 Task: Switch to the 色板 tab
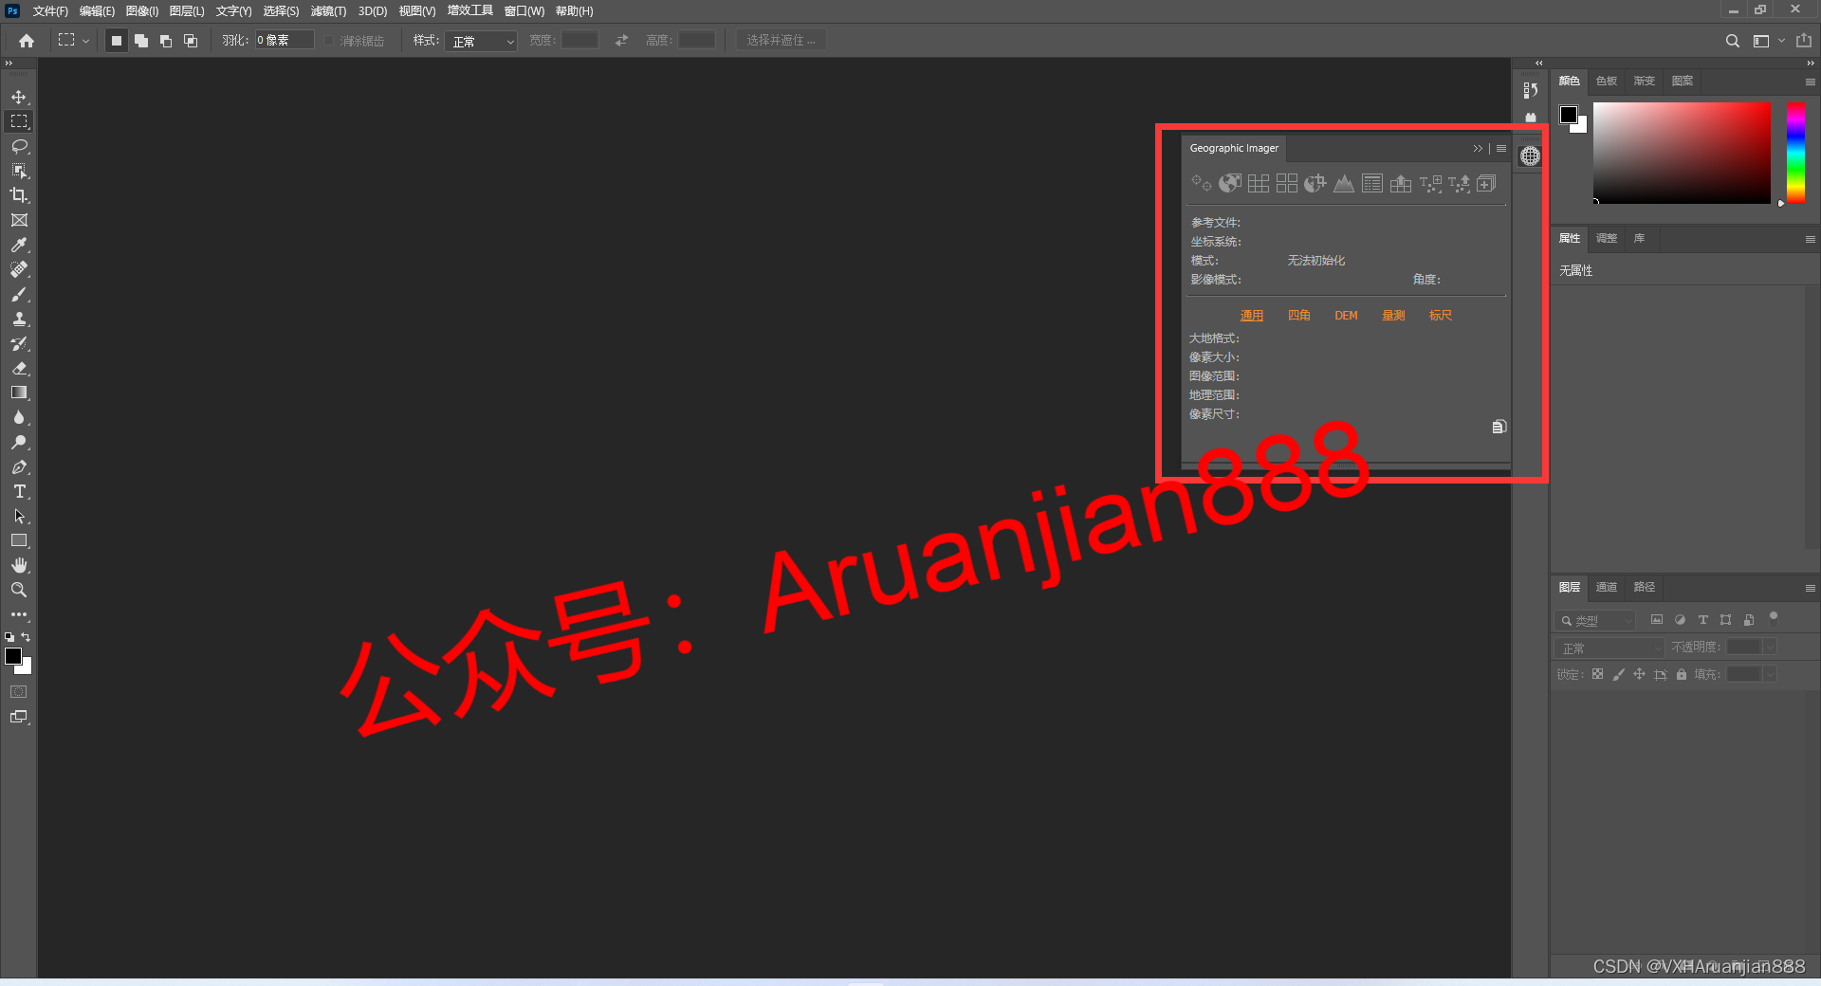pyautogui.click(x=1606, y=82)
